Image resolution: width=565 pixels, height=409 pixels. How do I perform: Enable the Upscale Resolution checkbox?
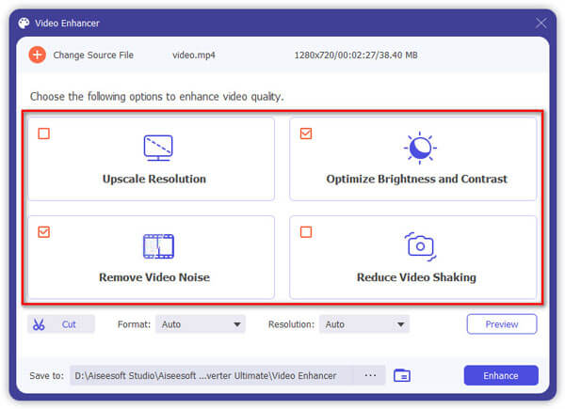pos(44,134)
